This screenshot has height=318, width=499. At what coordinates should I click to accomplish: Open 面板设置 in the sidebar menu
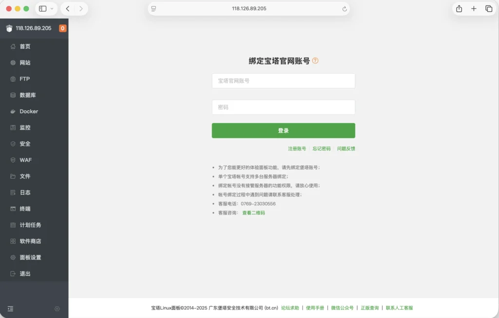coord(34,258)
